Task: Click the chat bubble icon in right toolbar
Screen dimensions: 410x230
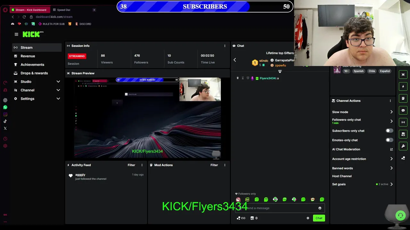Action: pos(403,111)
